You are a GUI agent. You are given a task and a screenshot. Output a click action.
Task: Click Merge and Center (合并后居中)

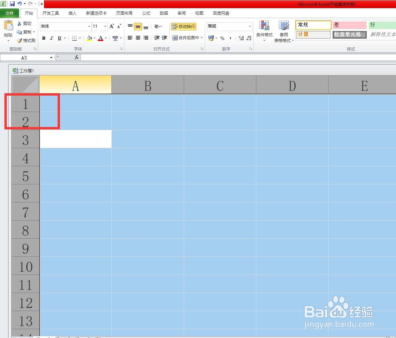[x=186, y=38]
